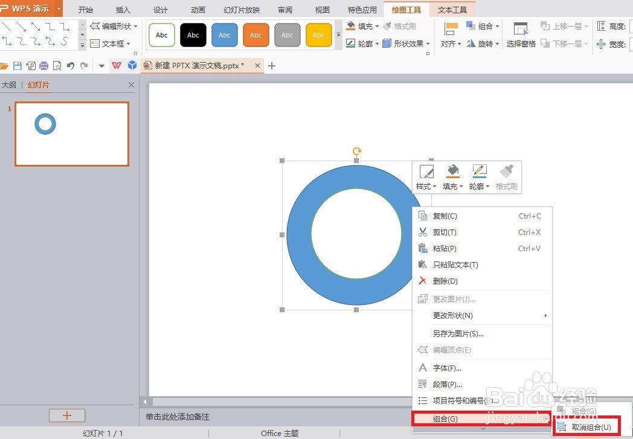Screen dimensions: 633x439
Task: Apply the orange Abc shape style
Action: coord(255,35)
